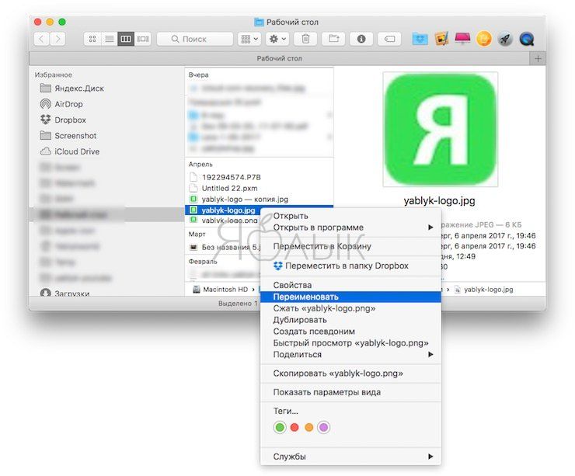
Task: Choose Переместить в Корзину
Action: pos(350,246)
